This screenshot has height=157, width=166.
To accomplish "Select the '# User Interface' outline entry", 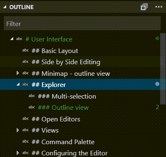I will 49,39.
